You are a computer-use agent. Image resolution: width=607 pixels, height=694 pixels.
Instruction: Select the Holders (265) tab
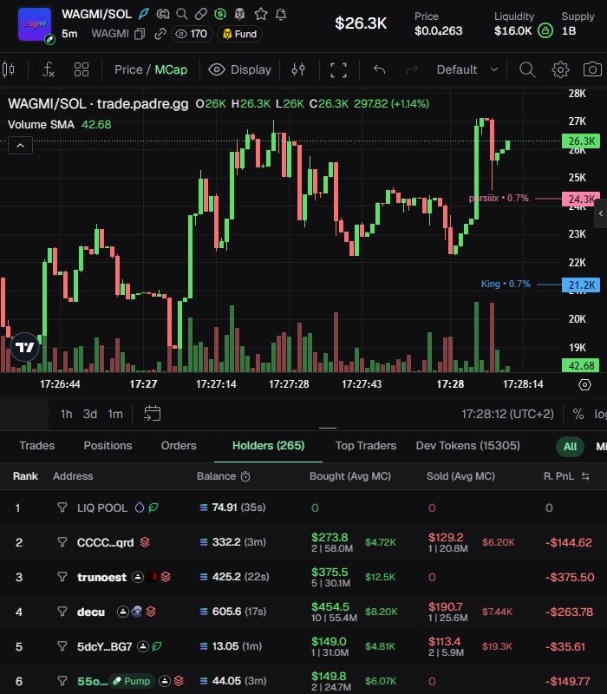pyautogui.click(x=269, y=445)
